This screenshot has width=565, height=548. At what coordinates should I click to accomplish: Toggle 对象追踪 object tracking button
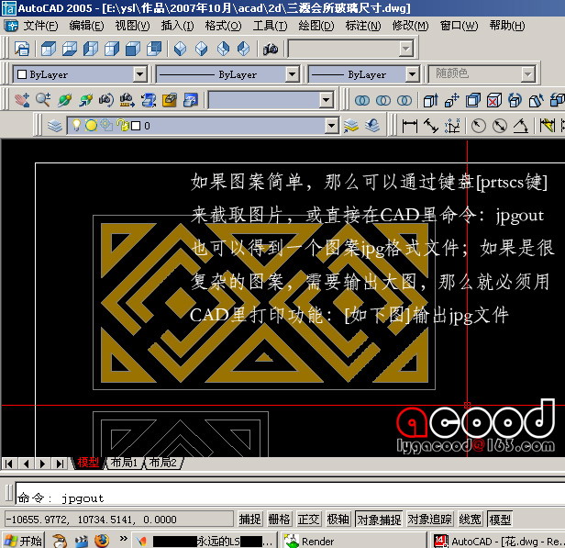pos(429,520)
